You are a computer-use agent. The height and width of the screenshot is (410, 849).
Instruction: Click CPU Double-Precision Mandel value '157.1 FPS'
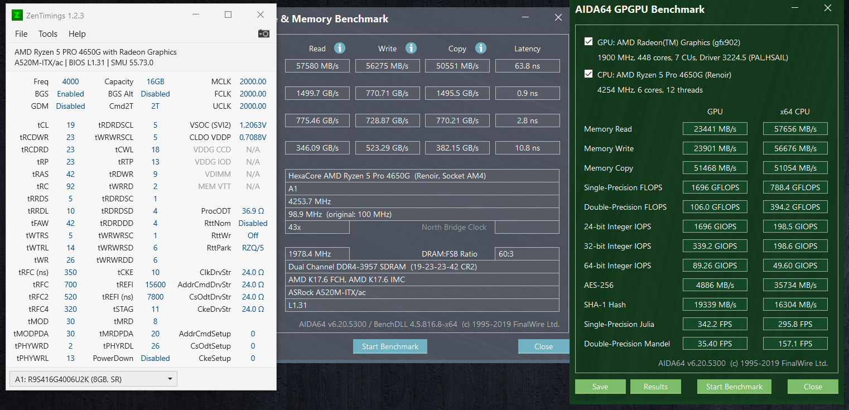coord(795,344)
